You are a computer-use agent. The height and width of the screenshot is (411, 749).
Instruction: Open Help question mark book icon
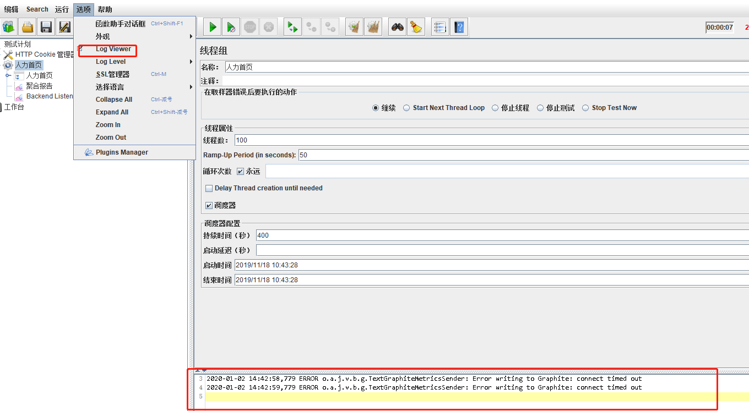[x=459, y=26]
